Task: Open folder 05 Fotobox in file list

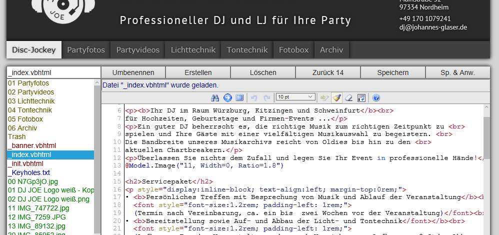Action: coord(50,119)
